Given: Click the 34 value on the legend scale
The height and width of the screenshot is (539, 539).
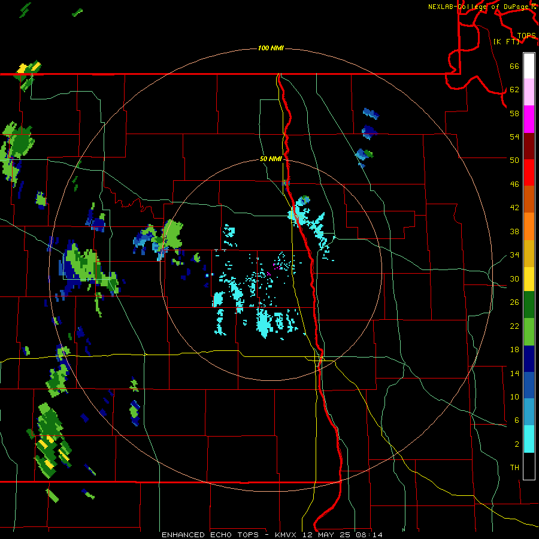Looking at the screenshot, I should pos(514,255).
